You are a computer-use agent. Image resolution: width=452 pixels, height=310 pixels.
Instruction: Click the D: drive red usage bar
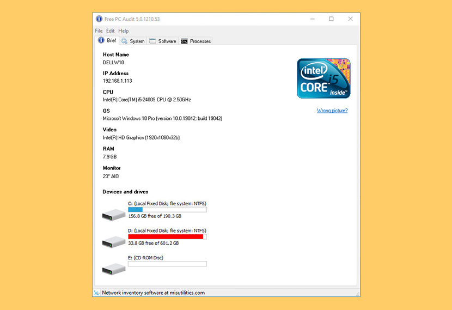pyautogui.click(x=167, y=237)
